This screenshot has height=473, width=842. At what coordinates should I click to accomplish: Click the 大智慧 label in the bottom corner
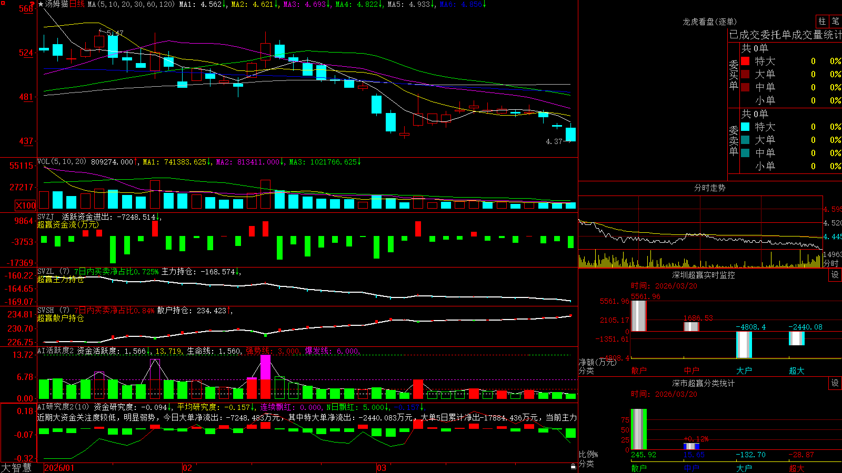tap(16, 467)
